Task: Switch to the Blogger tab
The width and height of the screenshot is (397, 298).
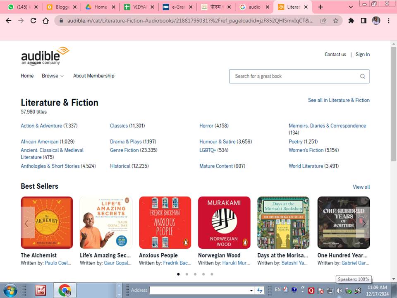Action: click(62, 7)
